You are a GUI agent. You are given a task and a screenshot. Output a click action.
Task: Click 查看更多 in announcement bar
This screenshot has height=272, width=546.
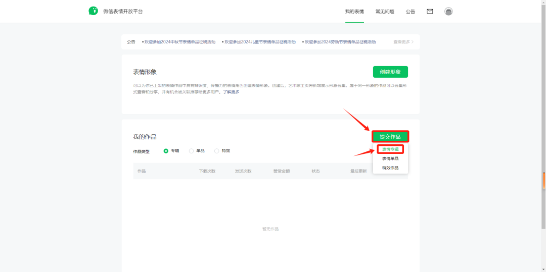[403, 42]
